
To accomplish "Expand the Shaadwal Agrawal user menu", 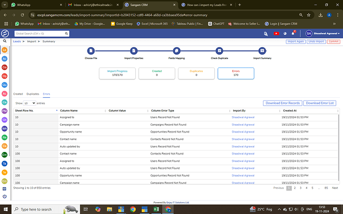I will coord(323,33).
